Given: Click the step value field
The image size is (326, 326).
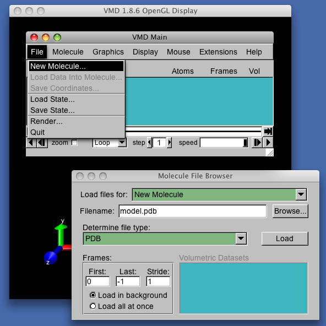Looking at the screenshot, I should click(159, 143).
